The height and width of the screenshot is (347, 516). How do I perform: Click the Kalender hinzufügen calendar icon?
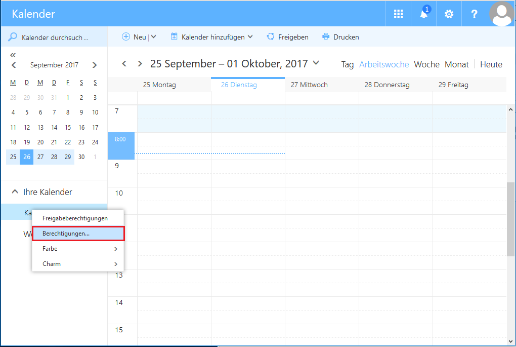(174, 37)
